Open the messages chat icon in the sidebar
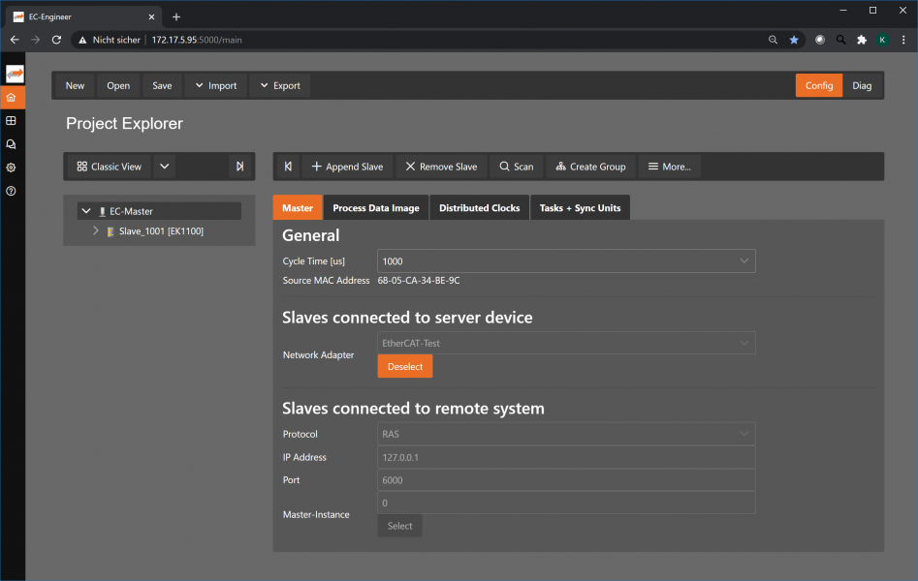This screenshot has width=918, height=581. [x=12, y=144]
